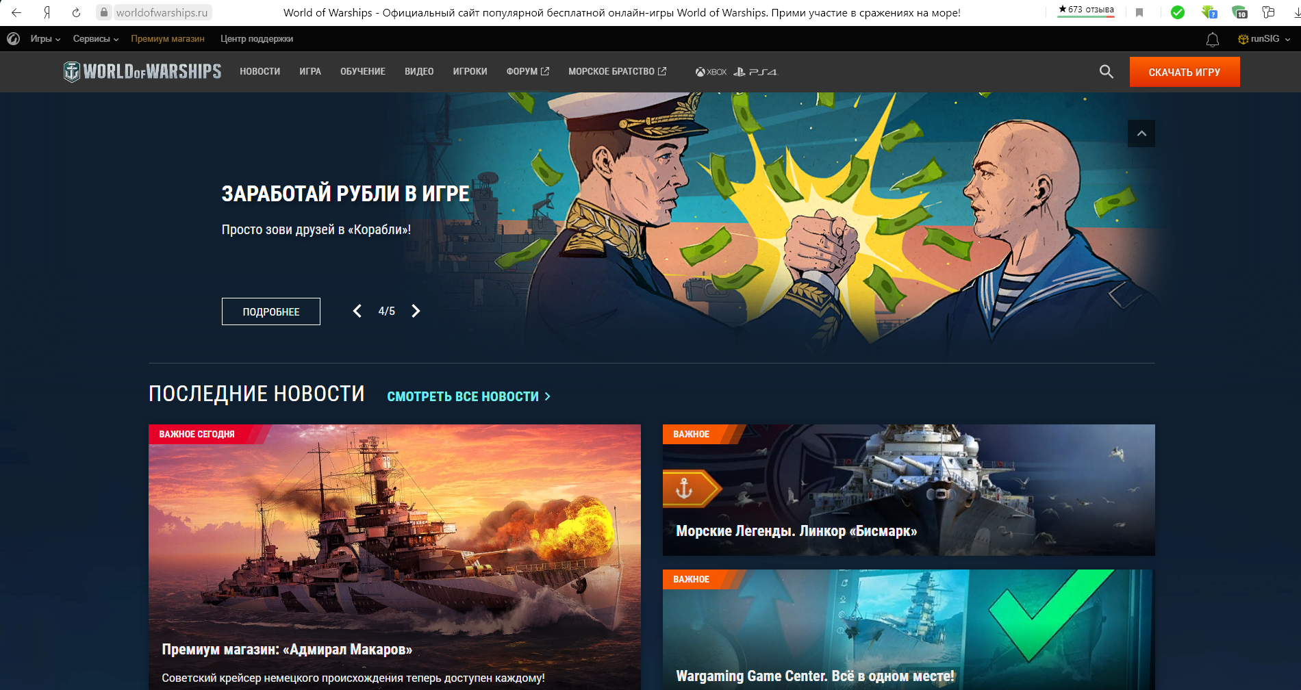Open site search magnifier icon
Image resolution: width=1301 pixels, height=690 pixels.
[x=1107, y=71]
